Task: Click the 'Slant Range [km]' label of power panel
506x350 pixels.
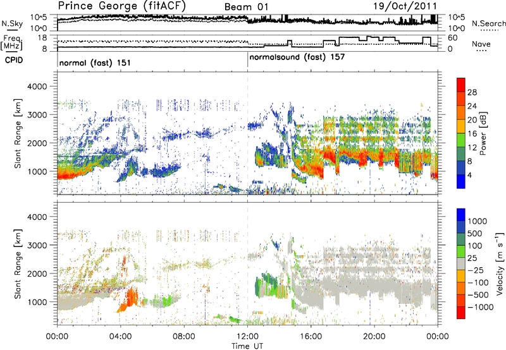Action: coord(18,133)
